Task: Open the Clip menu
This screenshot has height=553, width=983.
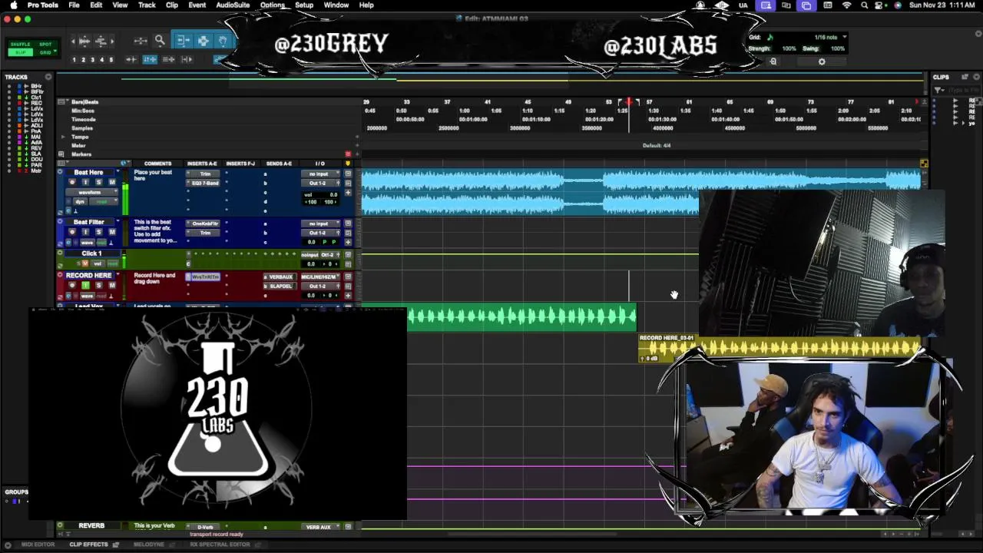Action: tap(172, 5)
